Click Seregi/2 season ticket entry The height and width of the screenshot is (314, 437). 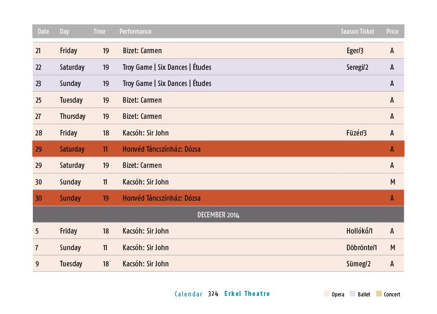357,67
